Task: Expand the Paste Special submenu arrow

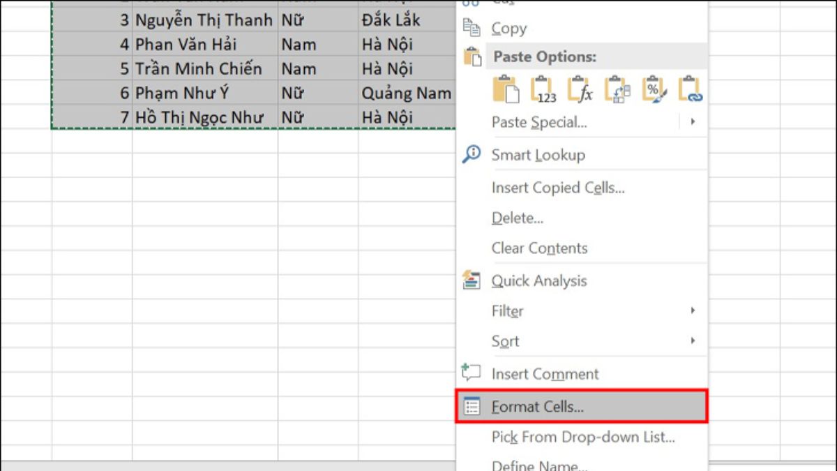Action: tap(693, 121)
